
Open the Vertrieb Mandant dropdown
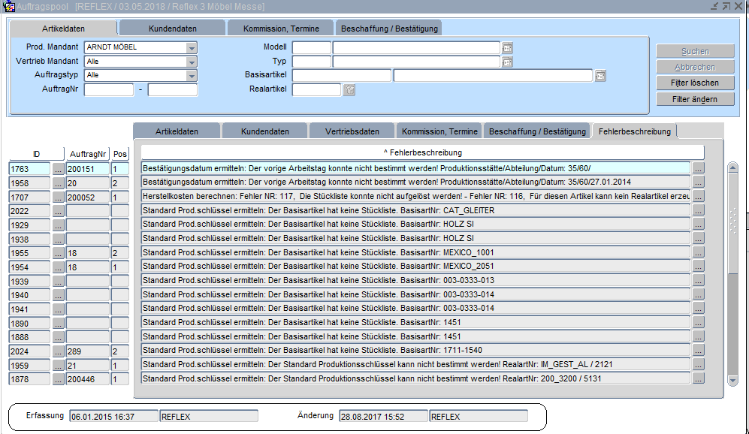tap(192, 62)
